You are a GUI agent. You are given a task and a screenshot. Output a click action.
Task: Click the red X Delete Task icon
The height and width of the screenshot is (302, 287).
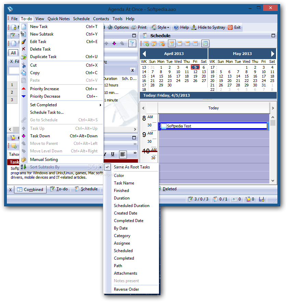(24, 49)
